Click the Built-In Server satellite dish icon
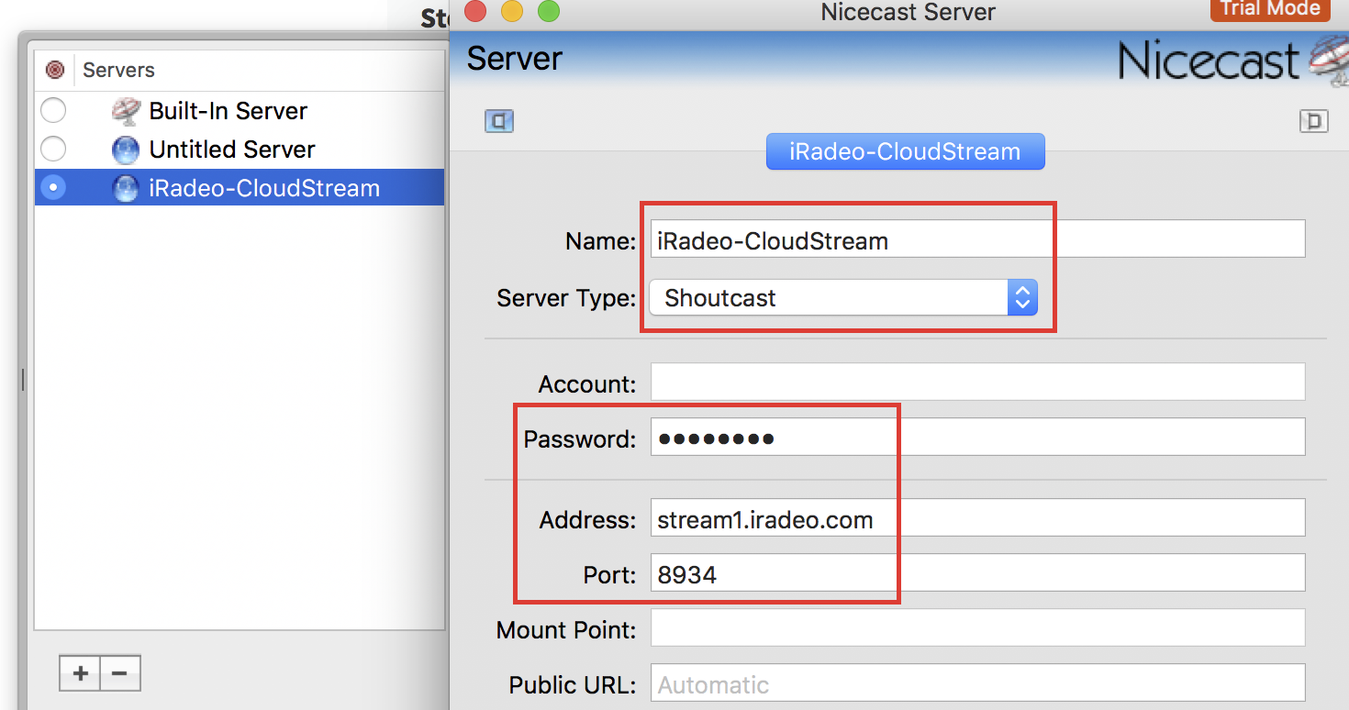Screen dimensions: 1349x710 tap(126, 111)
